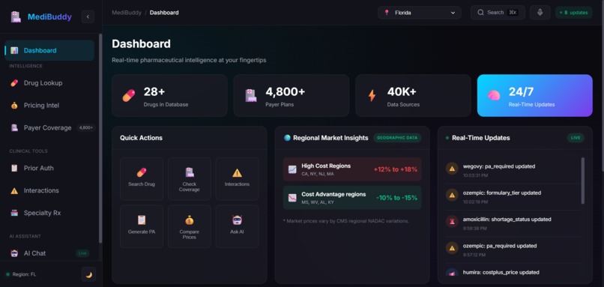Screen dimensions: 604x287
Task: Click the Region: FL status indicator
Action: (21, 274)
